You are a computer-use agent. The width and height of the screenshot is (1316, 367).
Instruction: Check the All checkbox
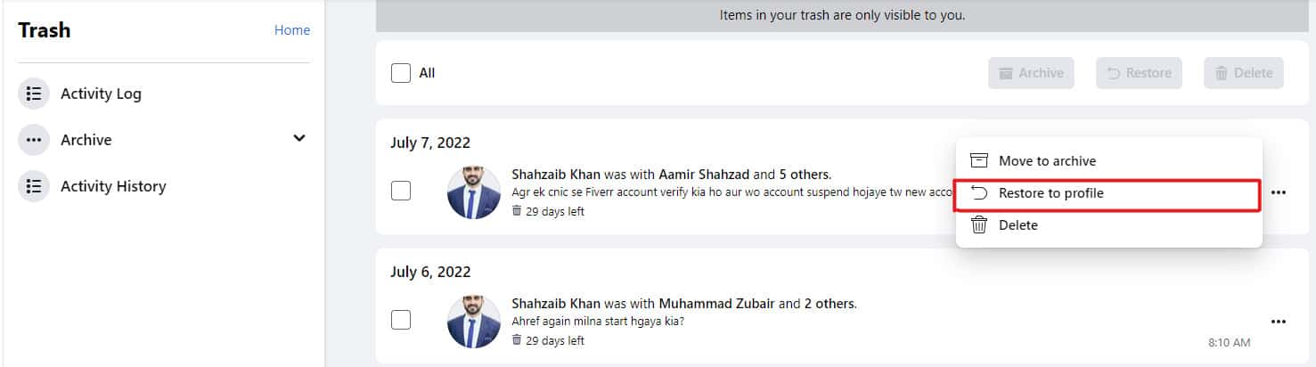point(401,73)
